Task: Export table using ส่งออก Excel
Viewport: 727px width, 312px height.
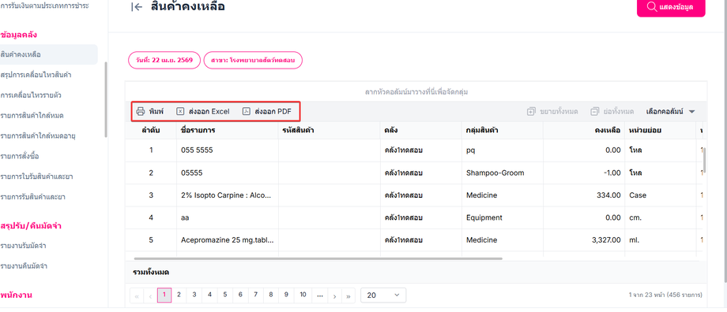Action: (x=203, y=111)
